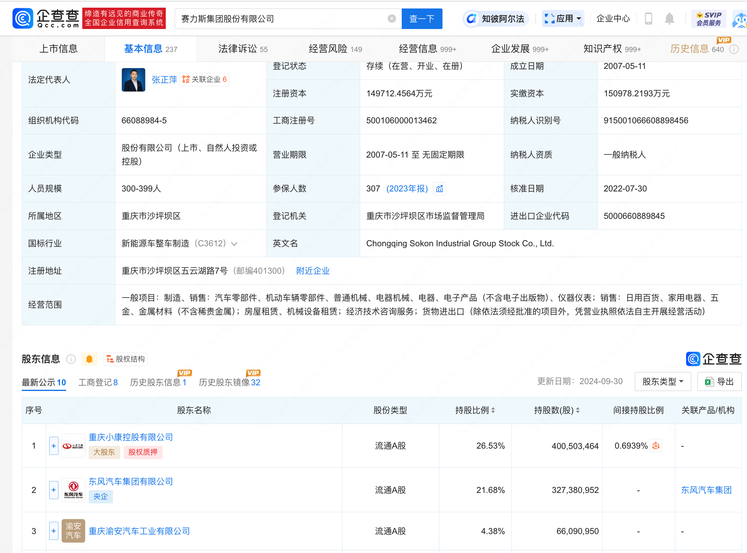Viewport: 747px width, 553px height.
Task: Open the notifications bell in header
Action: (x=669, y=19)
